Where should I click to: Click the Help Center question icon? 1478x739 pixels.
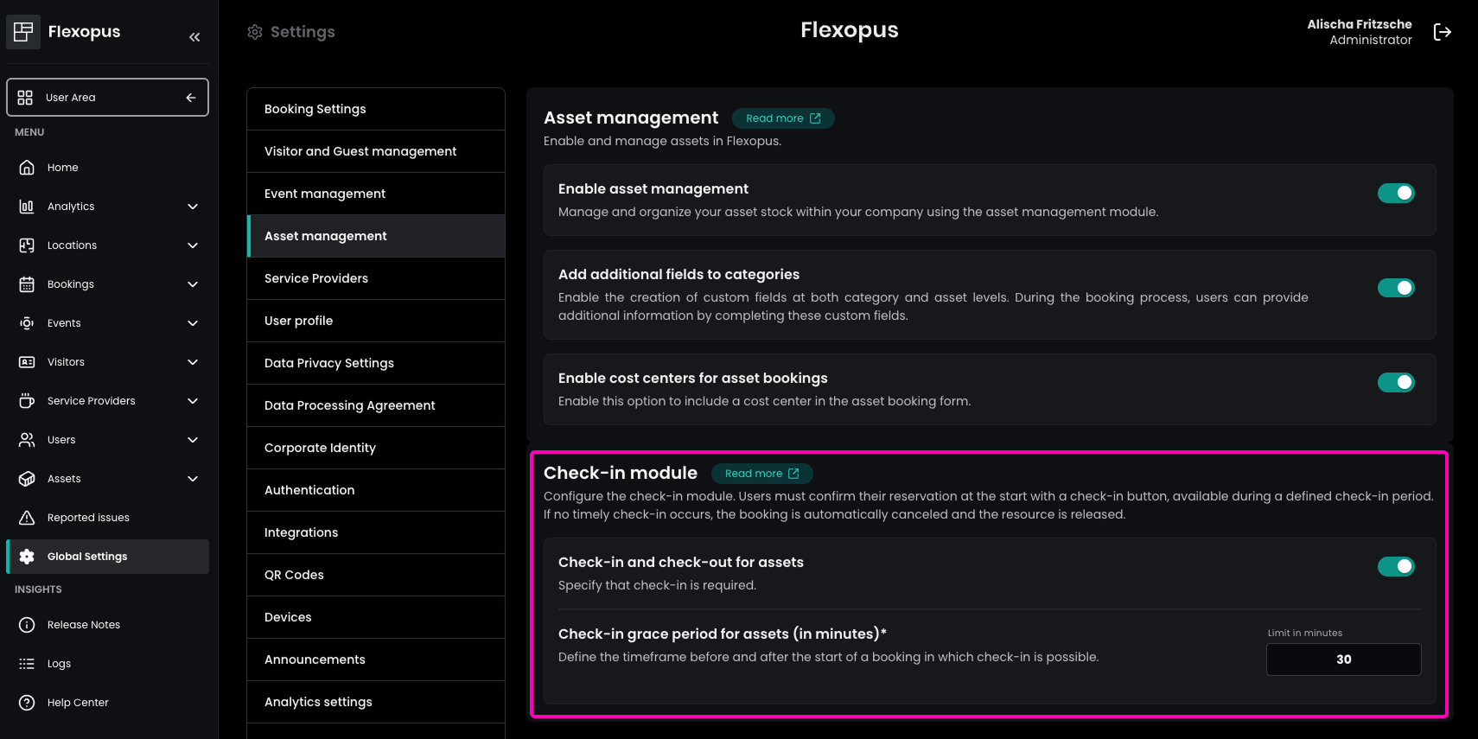pos(27,703)
